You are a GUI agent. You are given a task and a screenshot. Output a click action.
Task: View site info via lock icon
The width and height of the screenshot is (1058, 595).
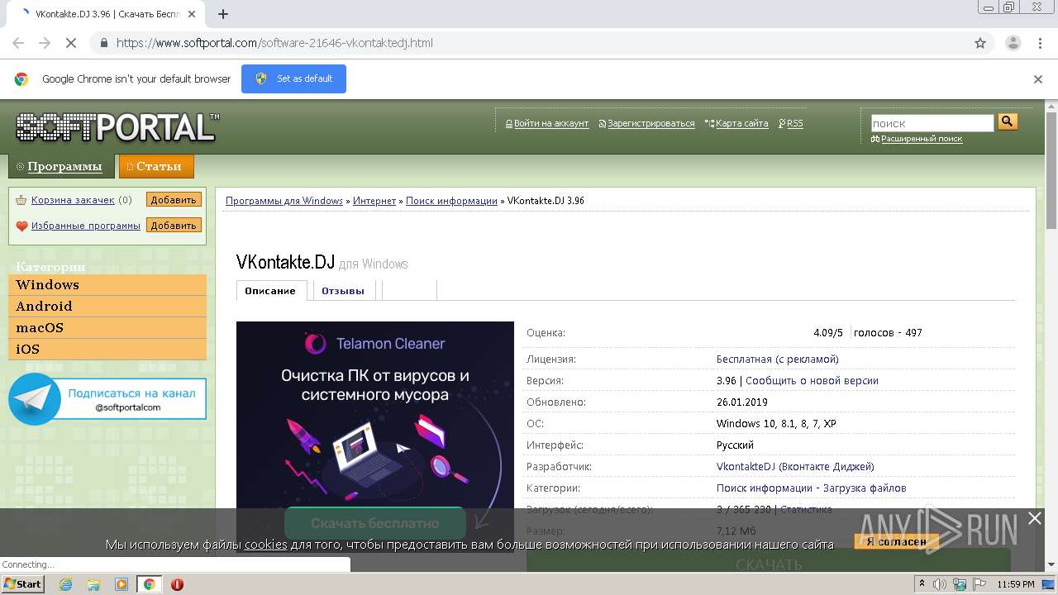pyautogui.click(x=103, y=43)
